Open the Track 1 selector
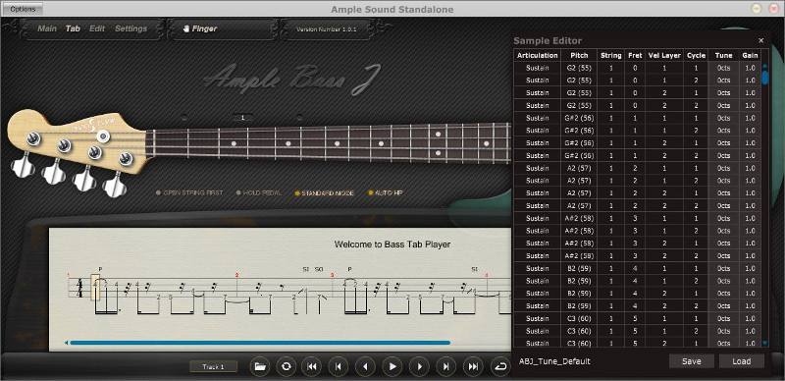Viewport: 785px width, 381px height. (x=213, y=367)
